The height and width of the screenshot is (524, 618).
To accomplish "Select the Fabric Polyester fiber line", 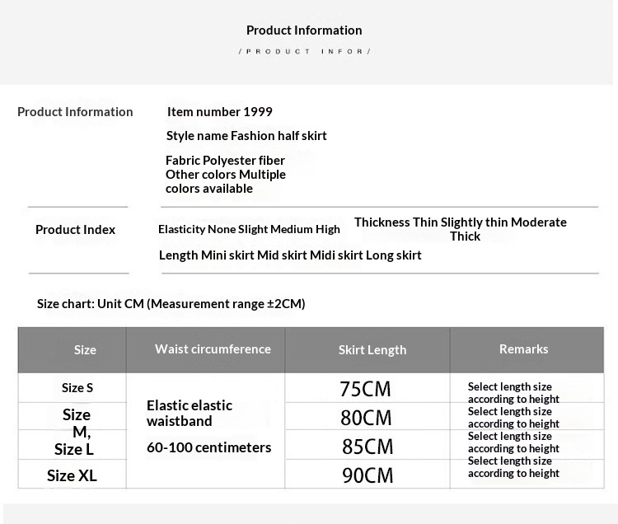I will pos(225,161).
